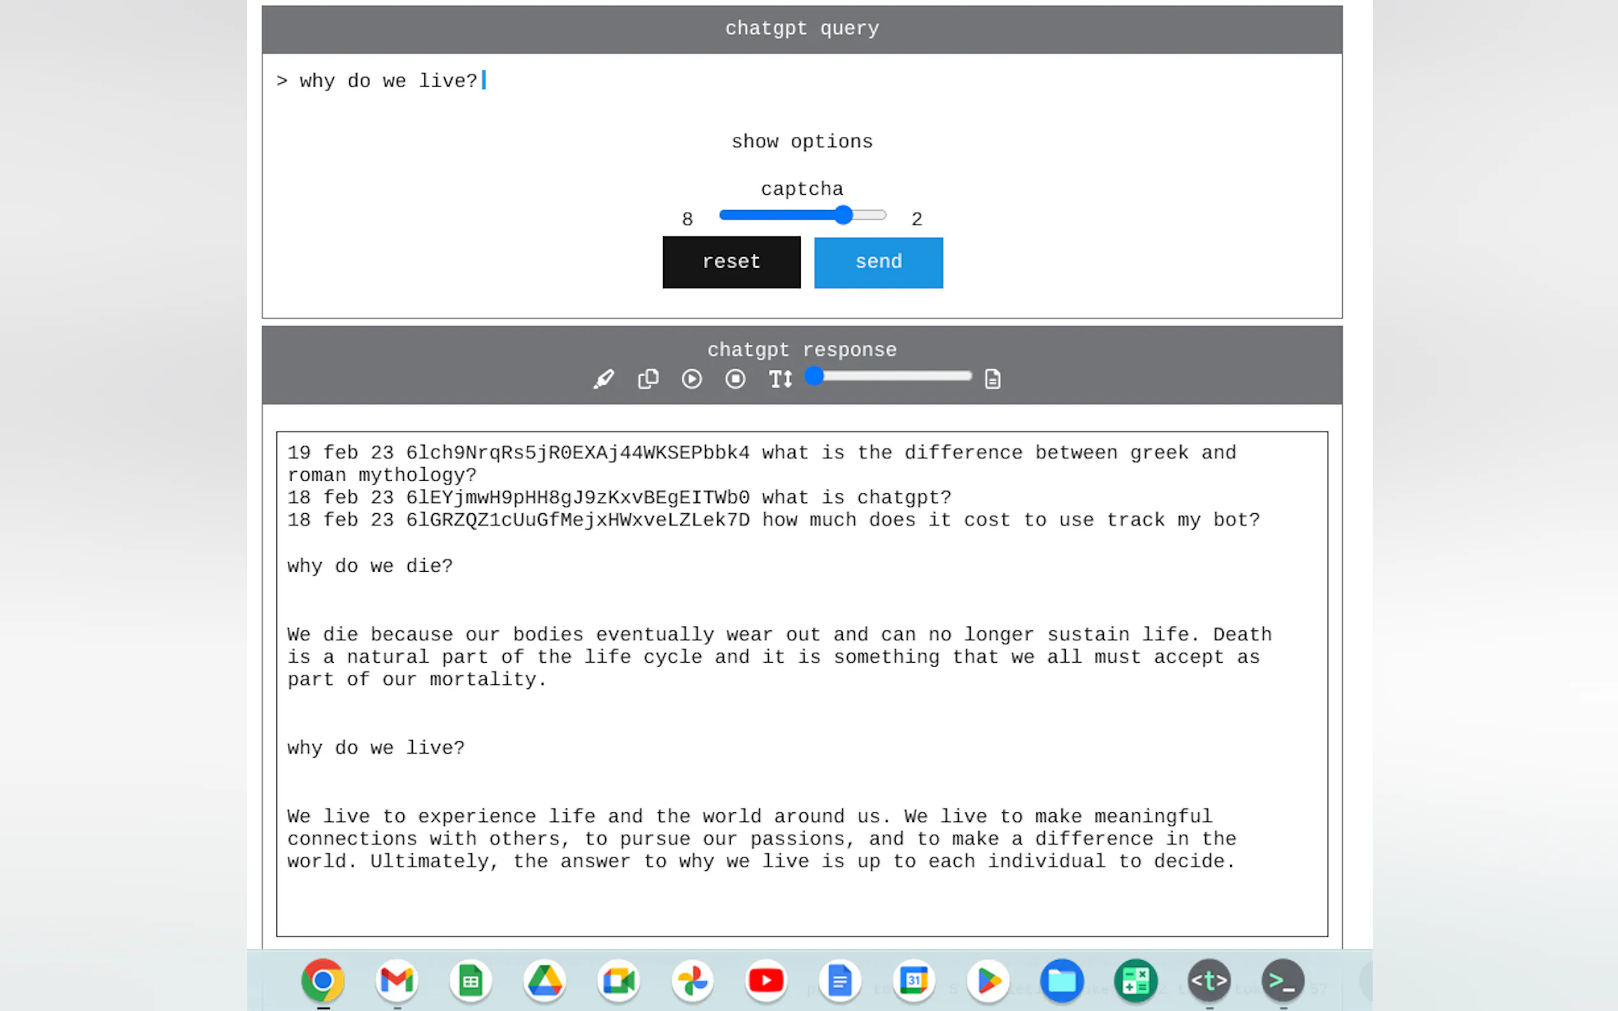Open the Google Photos shelf icon
The height and width of the screenshot is (1011, 1618).
[692, 981]
